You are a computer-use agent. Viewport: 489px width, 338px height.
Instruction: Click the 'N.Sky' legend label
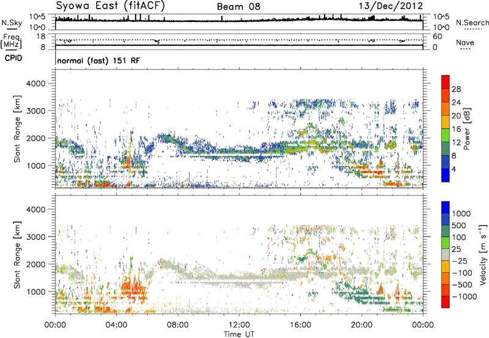(x=12, y=23)
